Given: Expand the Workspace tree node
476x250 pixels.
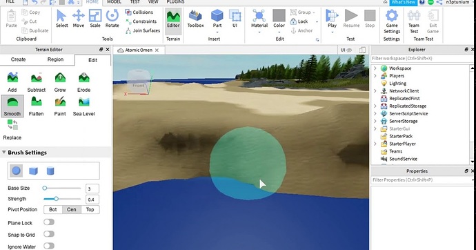Looking at the screenshot, I should [x=375, y=68].
